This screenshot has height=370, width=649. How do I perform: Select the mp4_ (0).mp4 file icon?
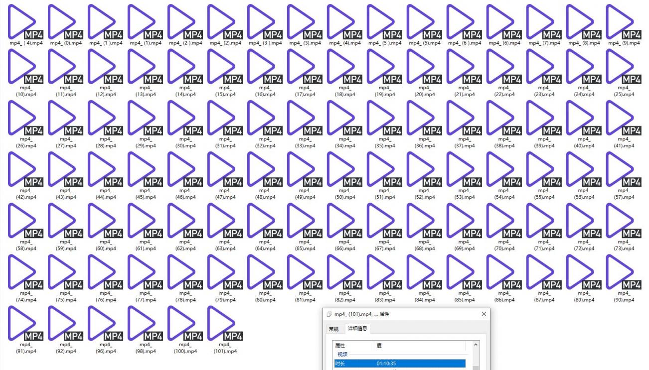62,22
